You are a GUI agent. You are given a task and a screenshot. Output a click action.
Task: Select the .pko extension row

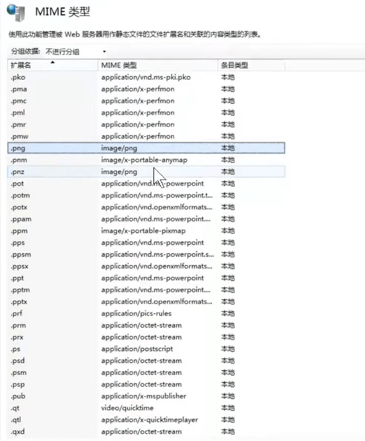click(x=146, y=77)
